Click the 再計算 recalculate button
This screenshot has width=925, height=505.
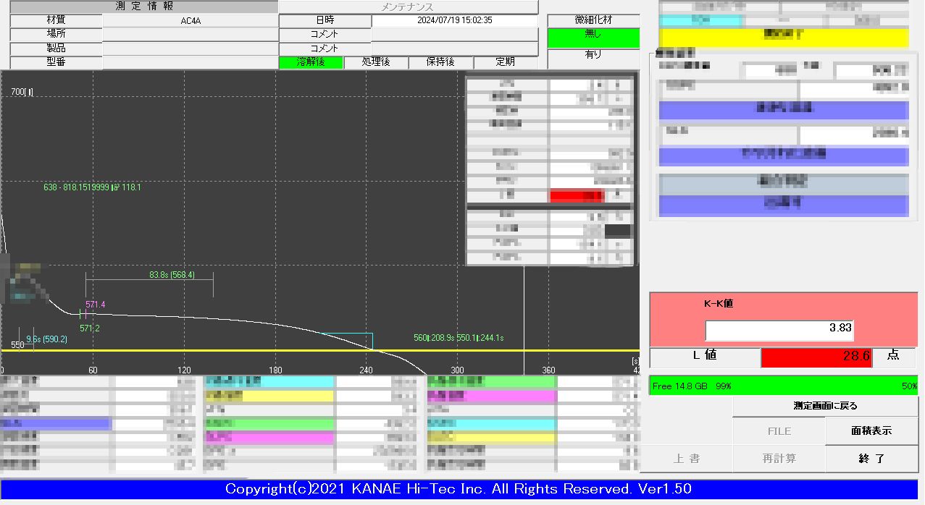(x=779, y=459)
